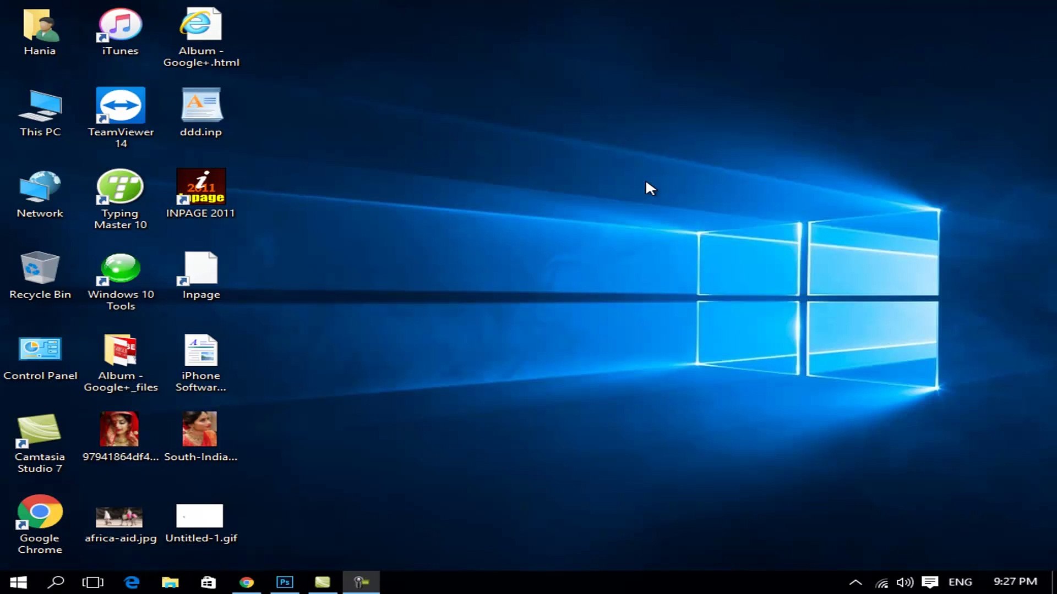Expand the hidden system tray icons
The height and width of the screenshot is (594, 1057).
856,582
